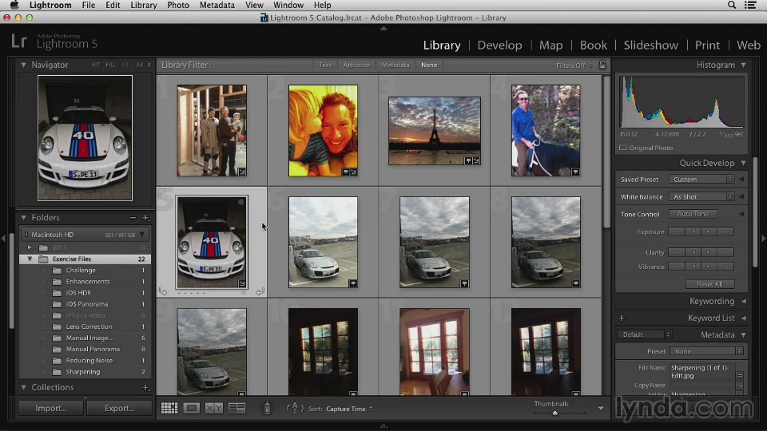Decrease Exposure by one large step
767x431 pixels.
676,231
